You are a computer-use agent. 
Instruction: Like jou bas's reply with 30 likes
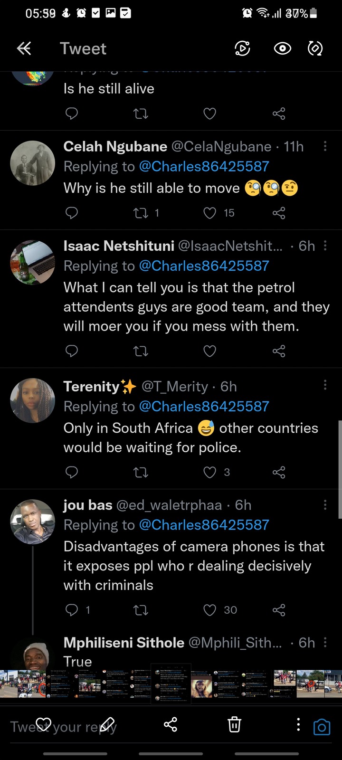(x=209, y=610)
